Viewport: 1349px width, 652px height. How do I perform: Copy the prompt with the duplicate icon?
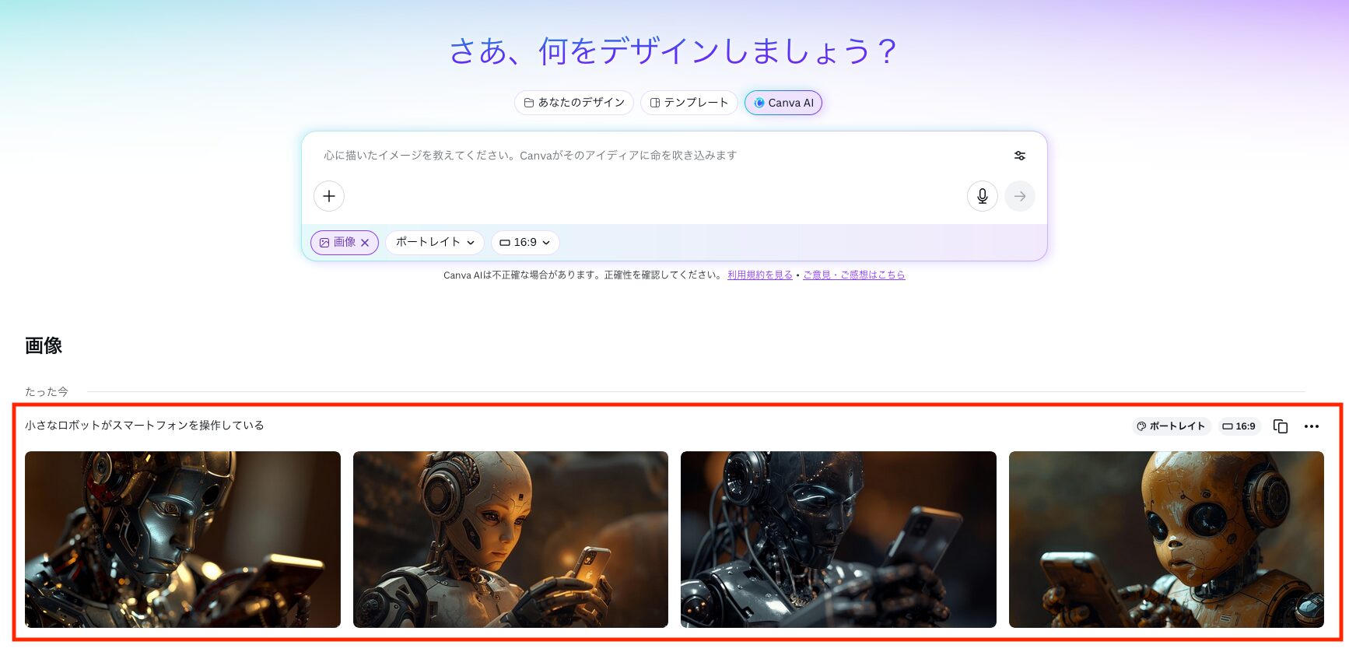coord(1281,426)
